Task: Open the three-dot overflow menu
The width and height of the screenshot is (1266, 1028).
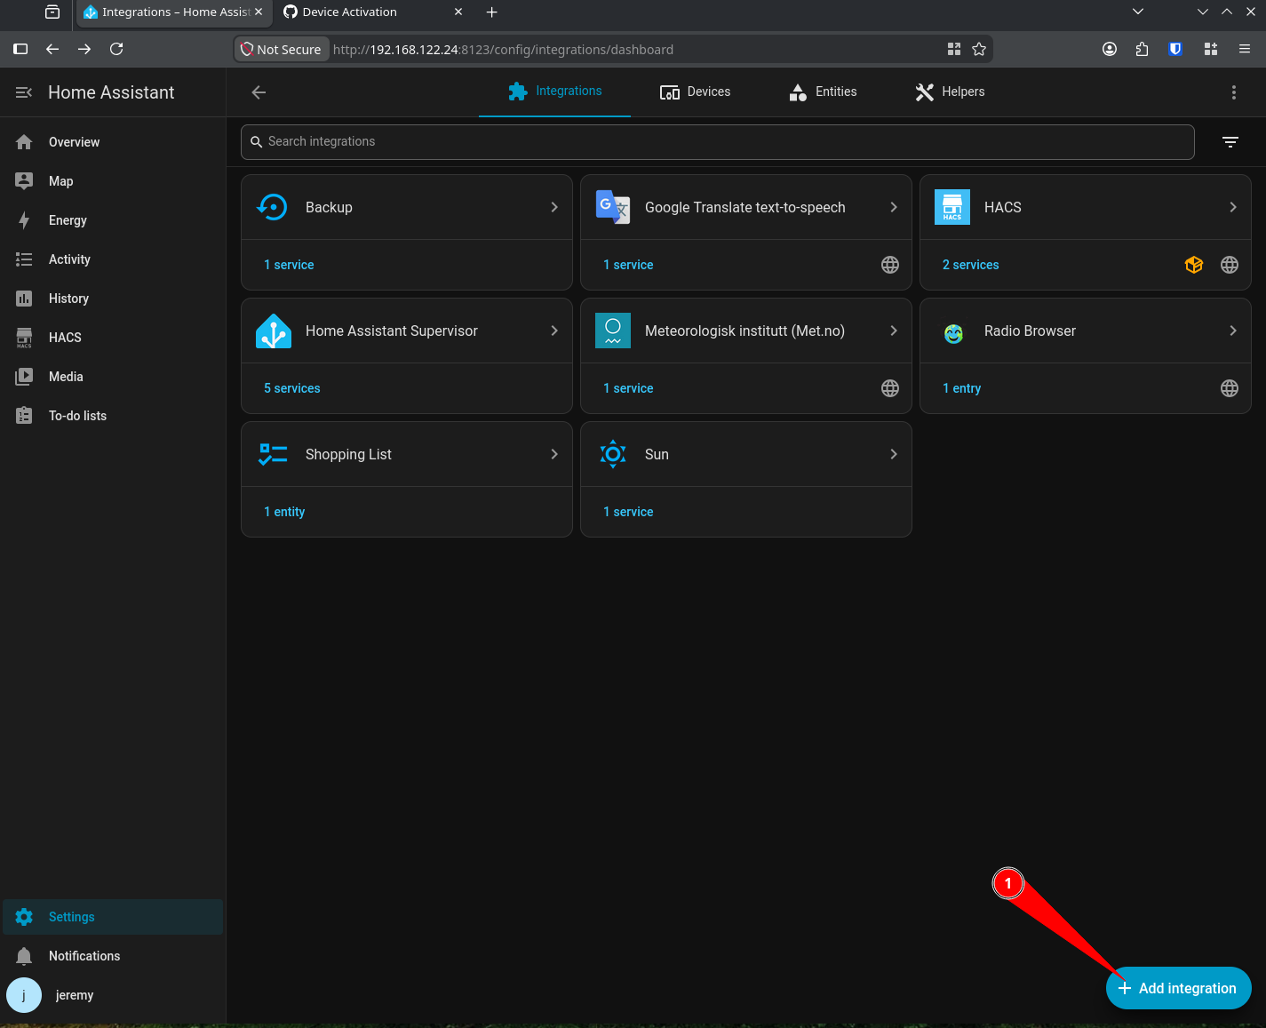Action: 1233,92
